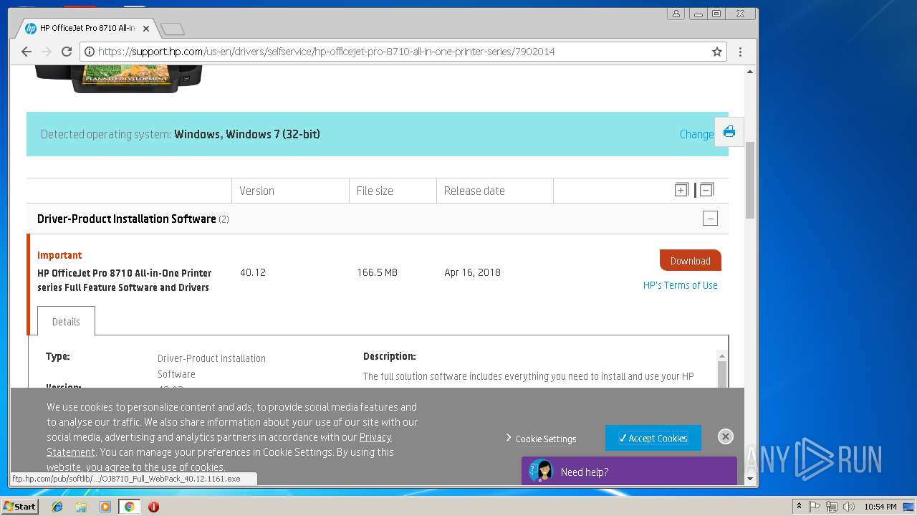
Task: Launch Internet Explorer from taskbar
Action: (x=57, y=507)
